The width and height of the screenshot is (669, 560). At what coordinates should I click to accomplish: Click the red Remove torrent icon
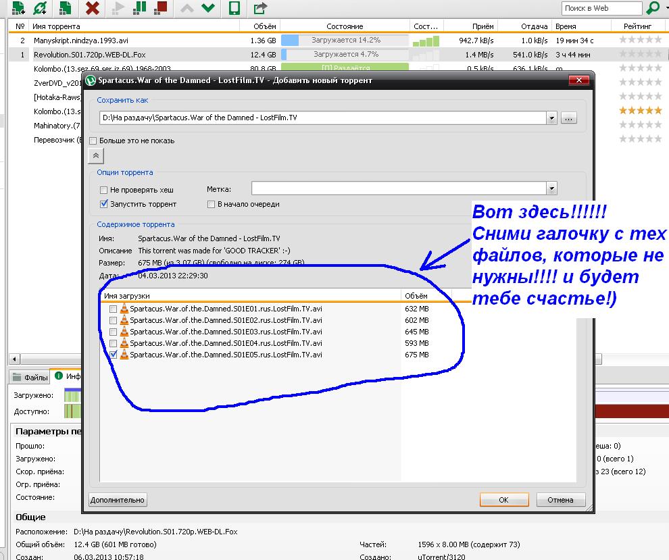click(93, 8)
